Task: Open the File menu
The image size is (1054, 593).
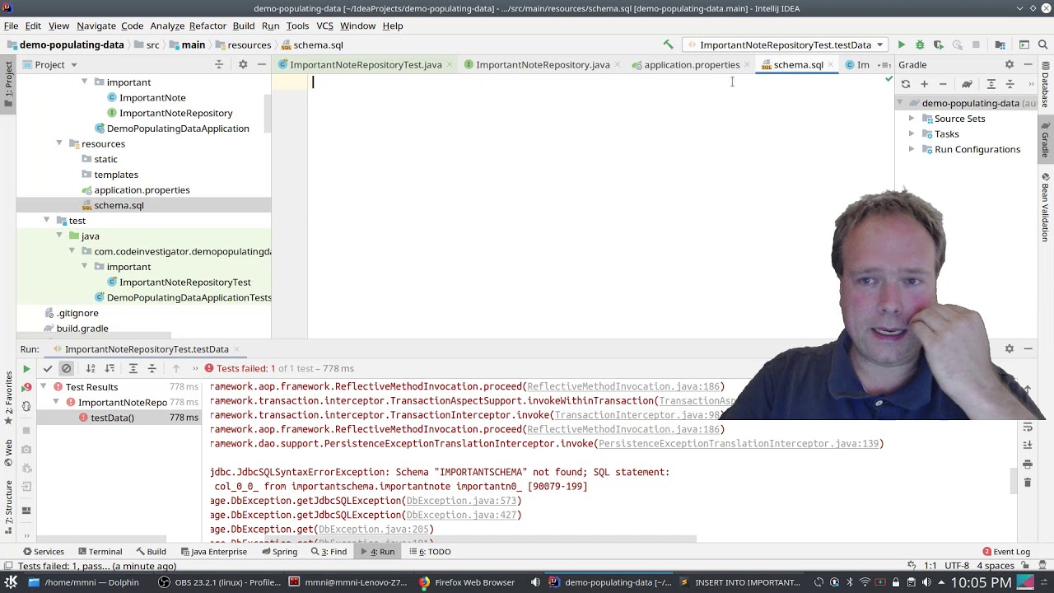Action: [11, 26]
